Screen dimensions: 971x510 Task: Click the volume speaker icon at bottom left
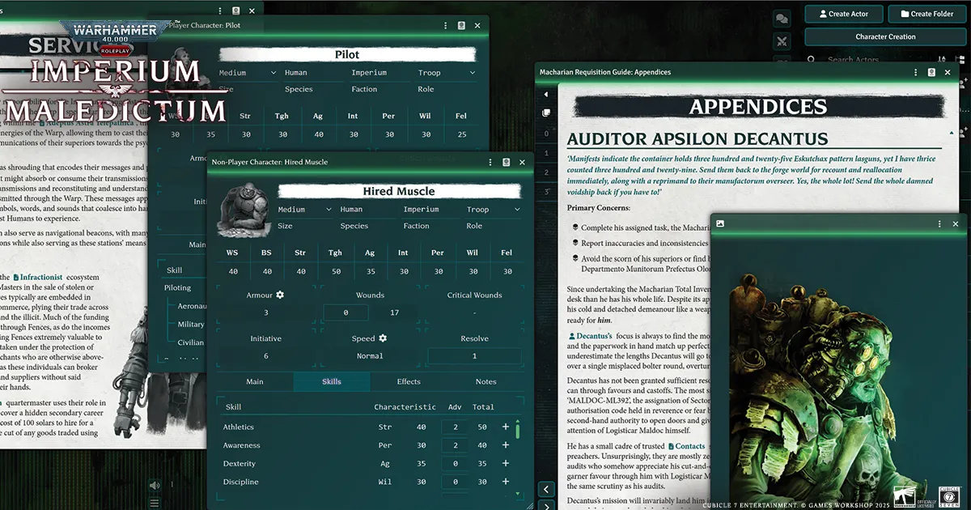point(155,485)
